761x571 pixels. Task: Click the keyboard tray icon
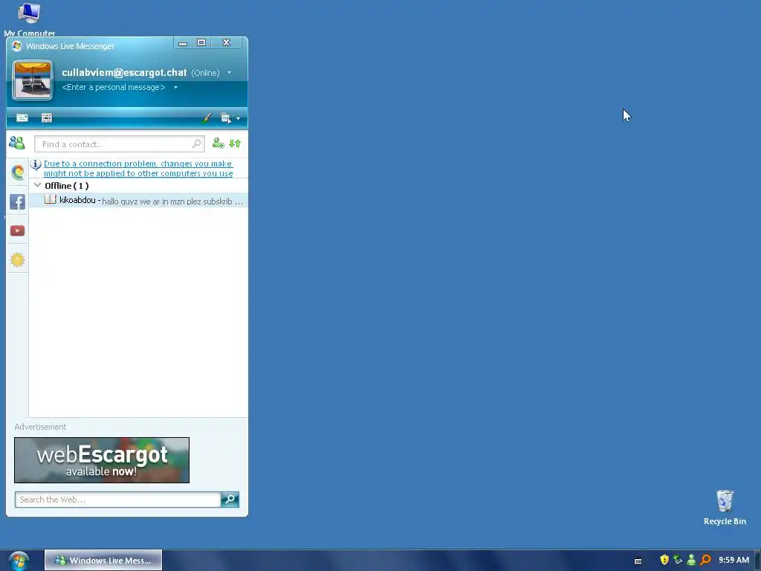point(638,561)
